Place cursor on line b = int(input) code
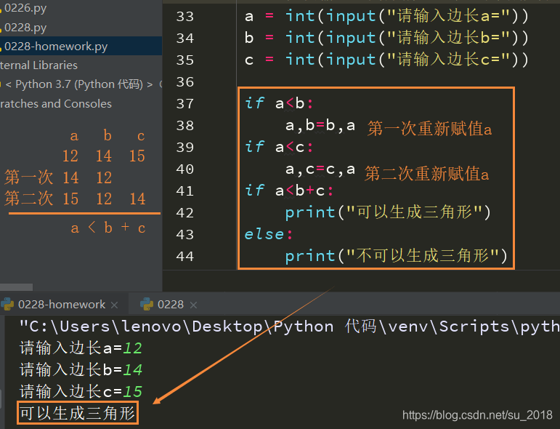The width and height of the screenshot is (560, 429). click(x=386, y=38)
